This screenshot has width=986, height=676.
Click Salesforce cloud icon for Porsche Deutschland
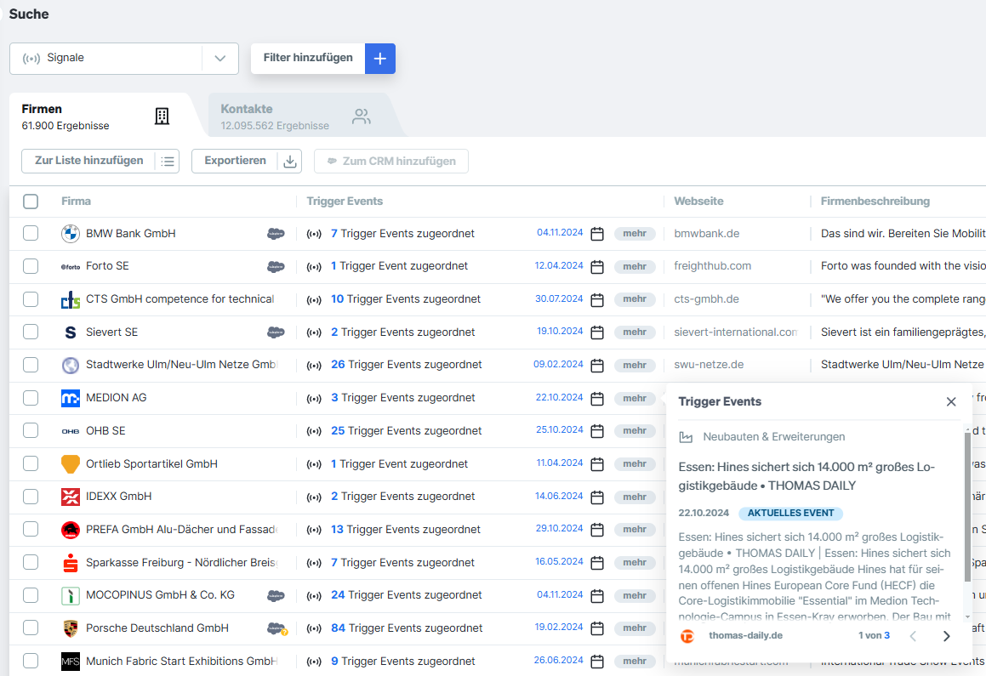click(x=276, y=628)
